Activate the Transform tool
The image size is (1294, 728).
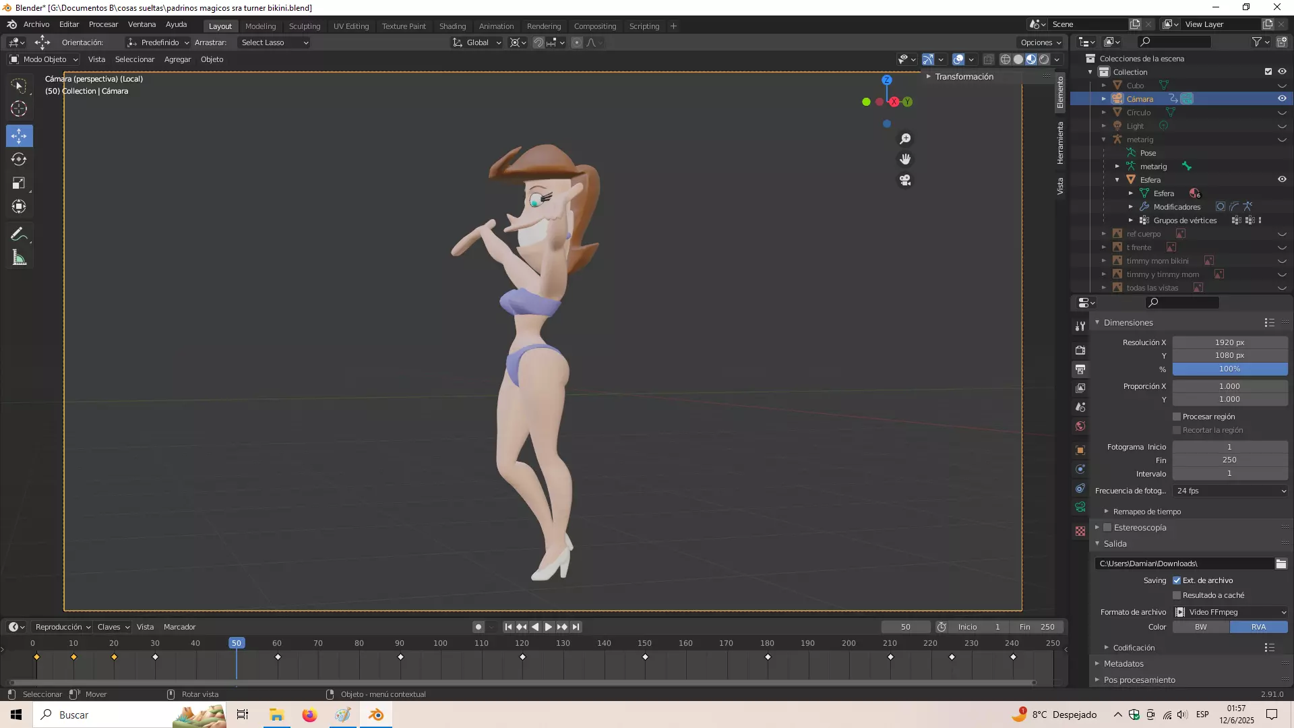point(19,206)
